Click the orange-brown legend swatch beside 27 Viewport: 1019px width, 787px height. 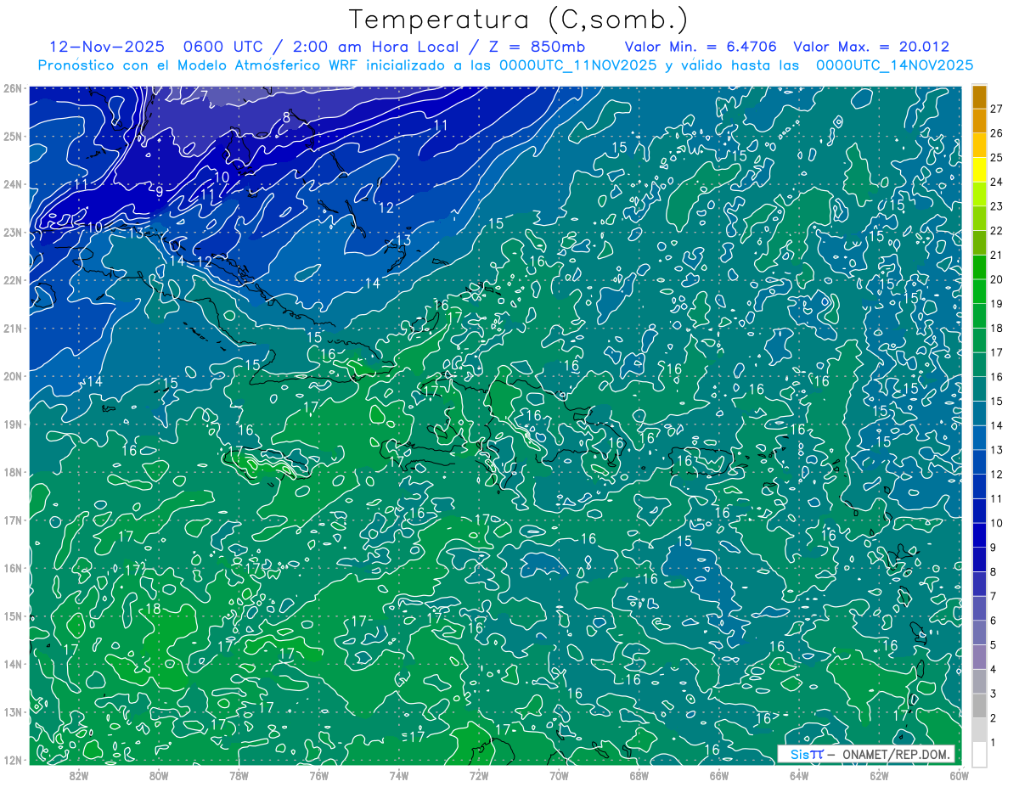[979, 98]
